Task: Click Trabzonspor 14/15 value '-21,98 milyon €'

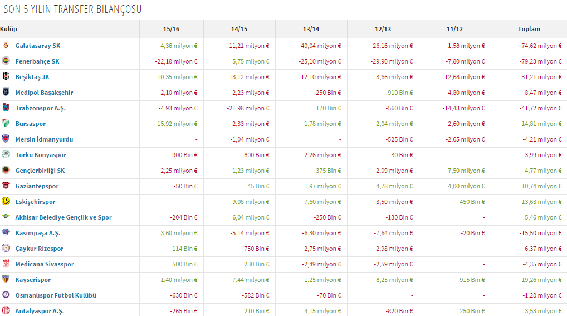Action: (x=248, y=108)
